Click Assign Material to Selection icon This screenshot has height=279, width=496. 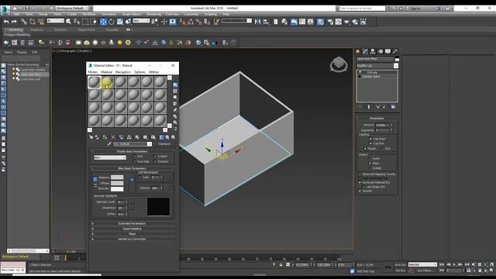[105, 137]
